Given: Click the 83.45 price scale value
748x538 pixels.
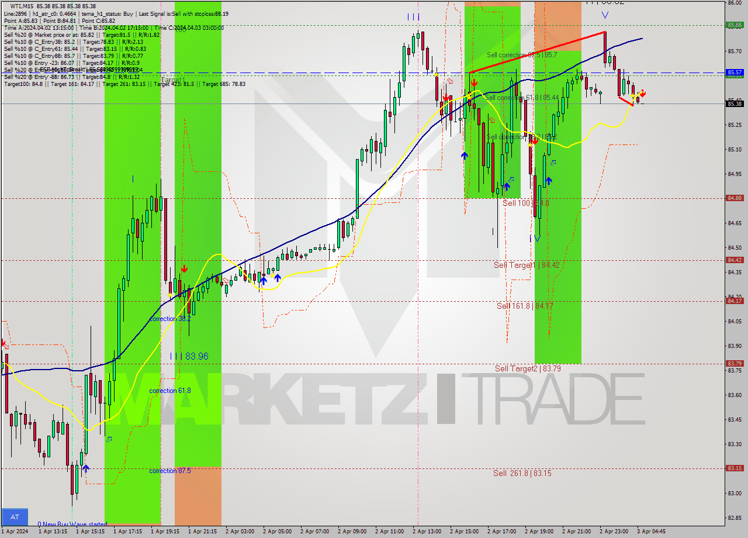Looking at the screenshot, I should pyautogui.click(x=735, y=419).
